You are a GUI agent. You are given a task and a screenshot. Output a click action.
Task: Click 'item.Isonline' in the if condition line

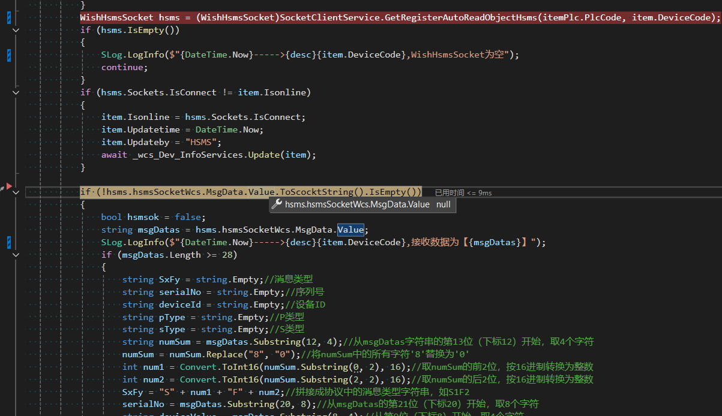pyautogui.click(x=272, y=92)
